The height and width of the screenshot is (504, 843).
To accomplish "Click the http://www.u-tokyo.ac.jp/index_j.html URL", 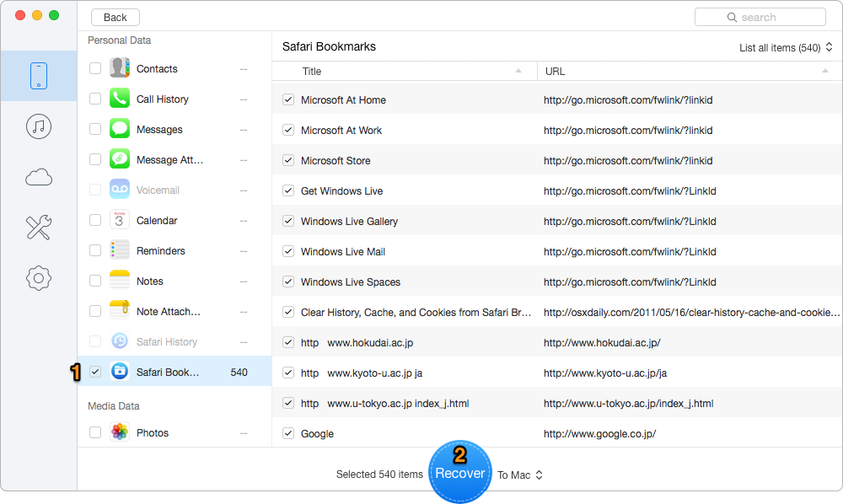I will pos(629,404).
